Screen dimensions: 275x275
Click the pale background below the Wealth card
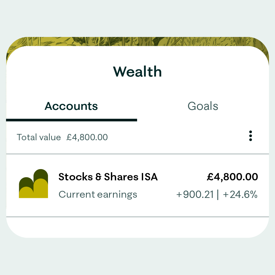click(137, 257)
